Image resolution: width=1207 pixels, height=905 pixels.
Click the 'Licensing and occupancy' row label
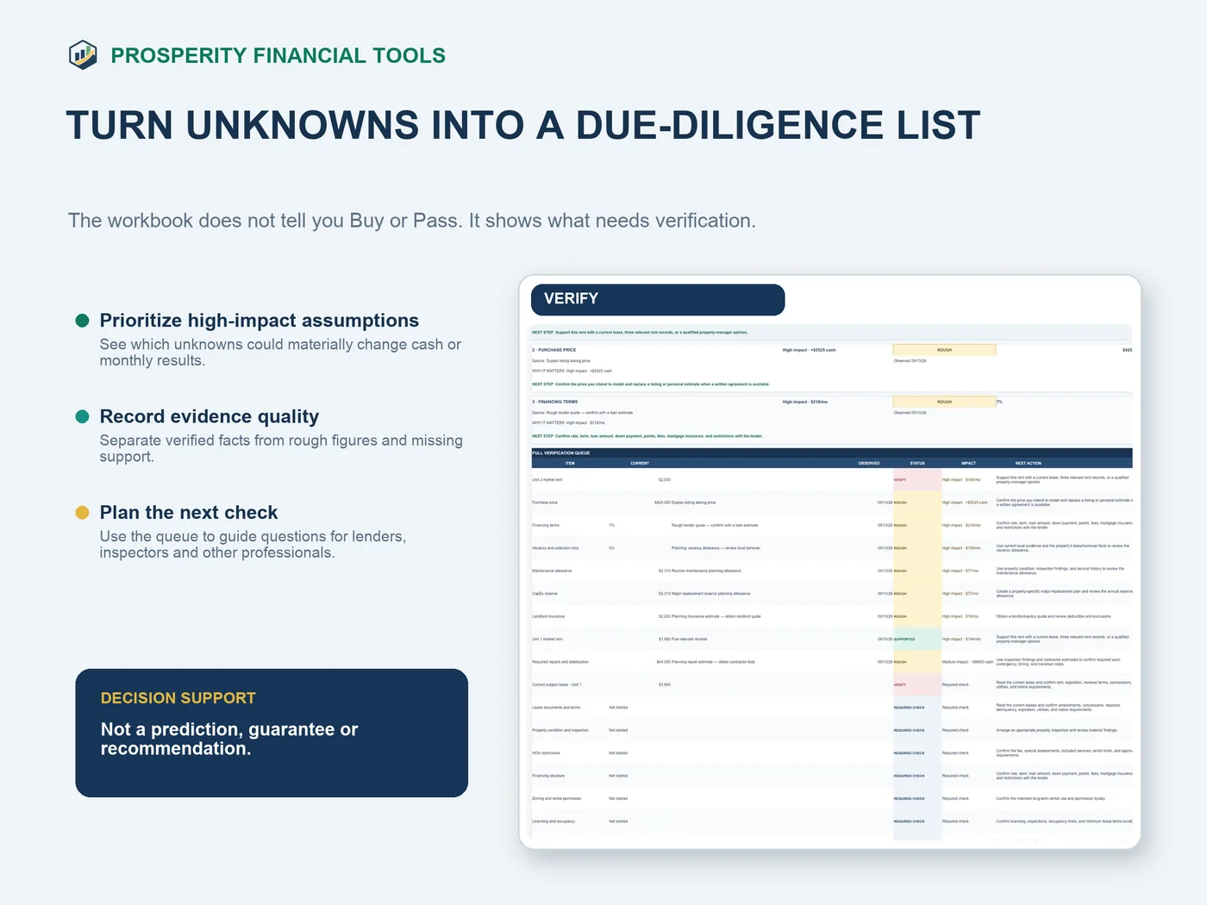pyautogui.click(x=553, y=822)
